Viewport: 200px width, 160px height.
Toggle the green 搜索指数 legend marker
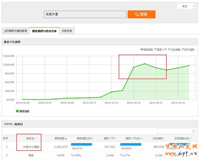coord(17,111)
